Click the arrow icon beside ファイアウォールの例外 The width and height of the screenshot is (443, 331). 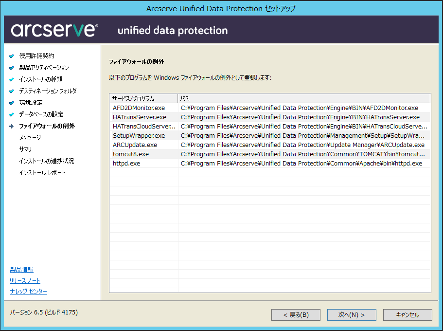(x=11, y=126)
